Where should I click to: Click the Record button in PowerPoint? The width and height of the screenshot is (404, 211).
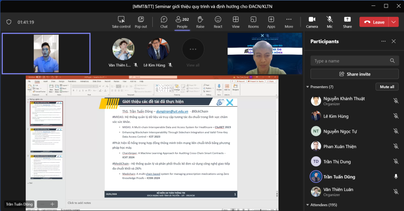click(x=241, y=81)
